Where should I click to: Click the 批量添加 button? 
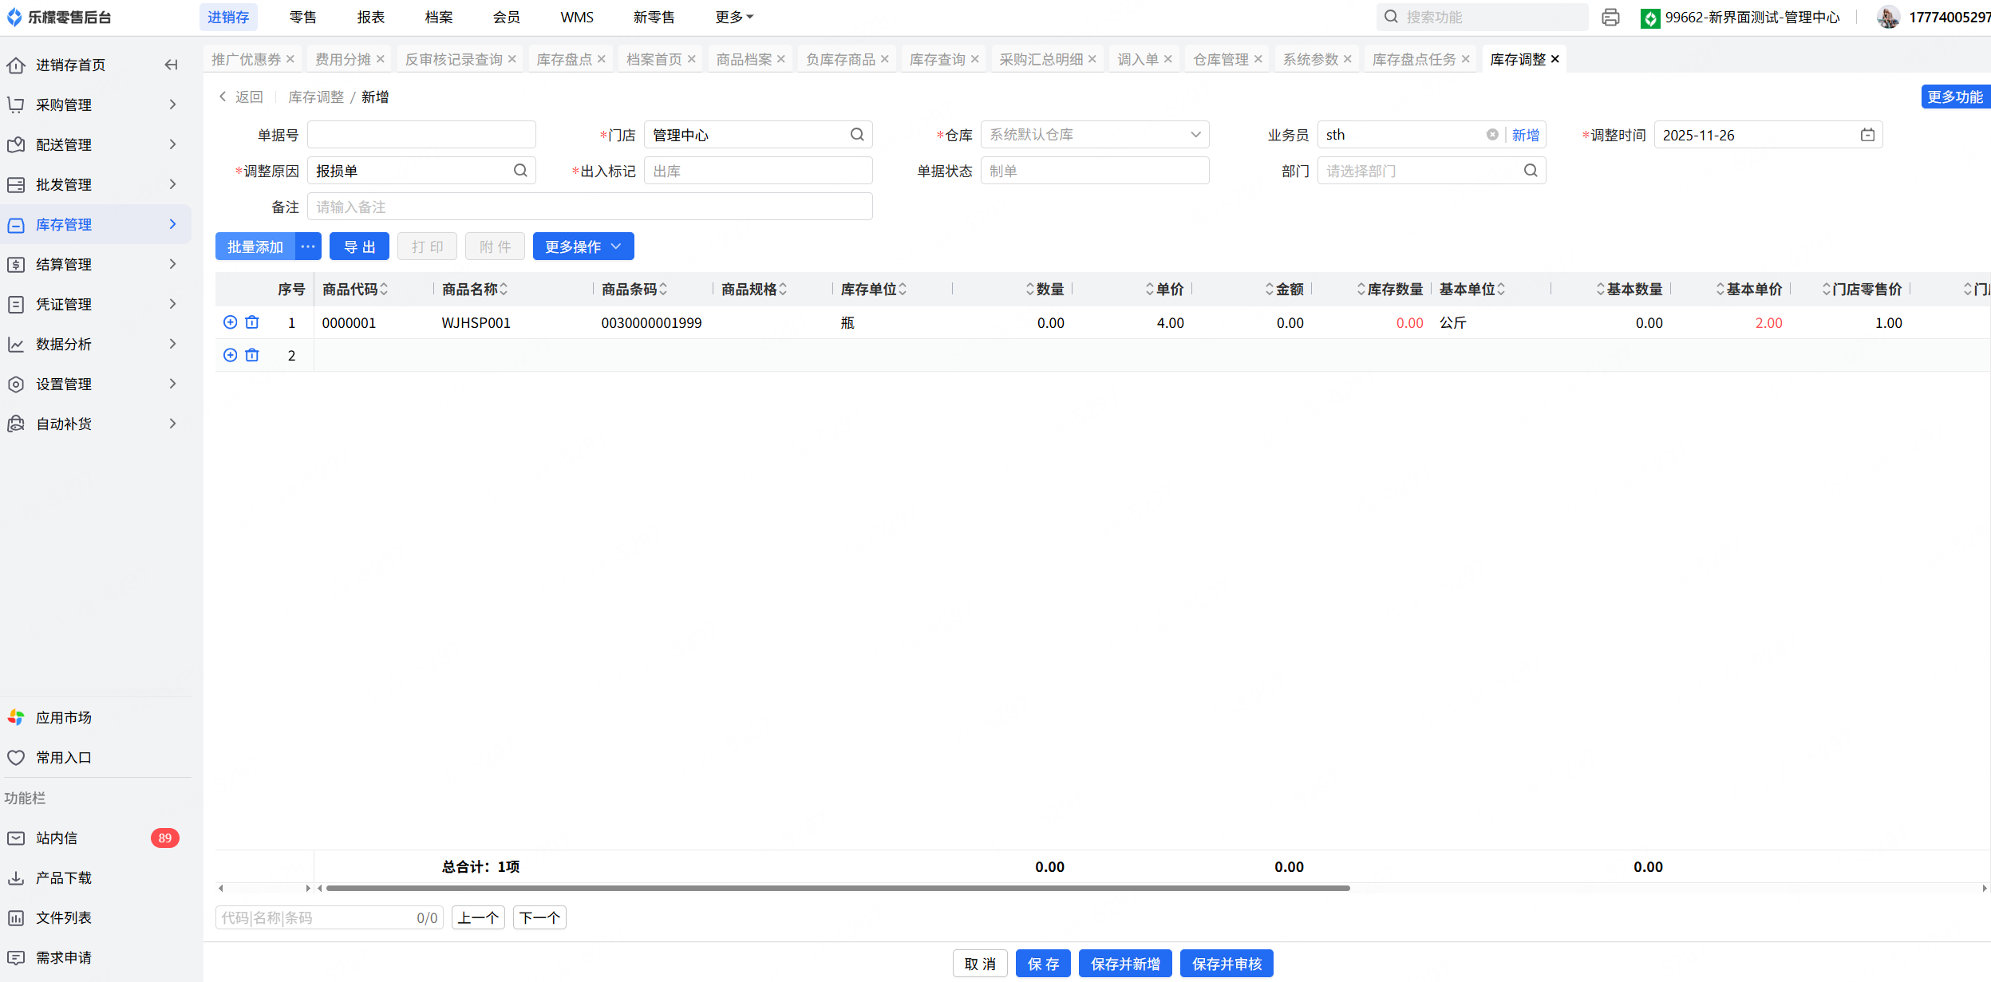point(255,246)
